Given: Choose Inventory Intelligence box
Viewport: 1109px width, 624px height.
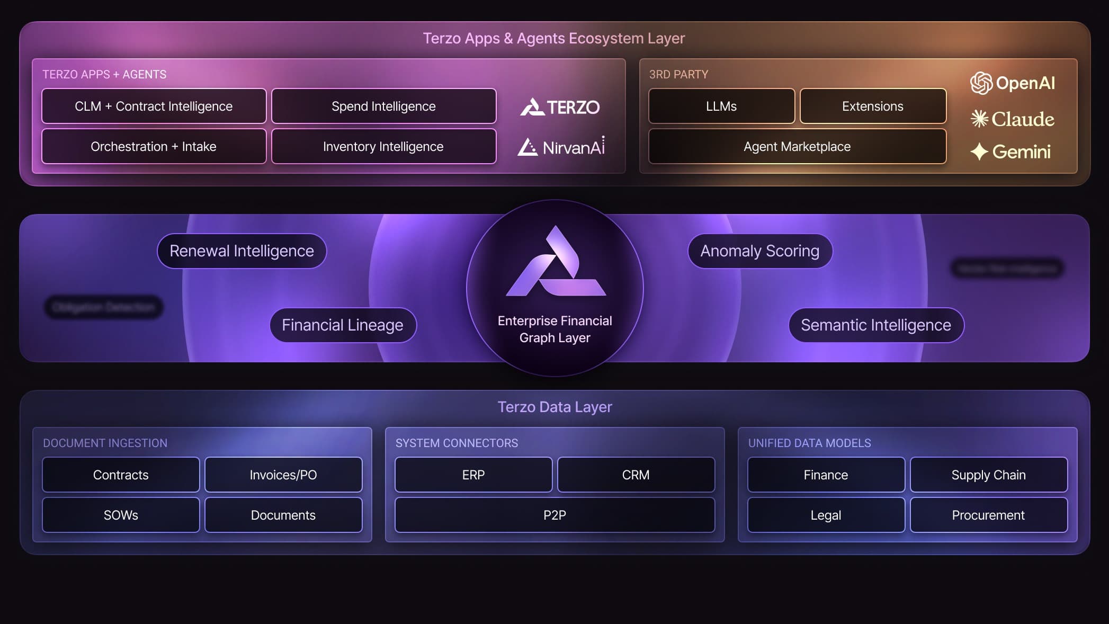Looking at the screenshot, I should pos(383,147).
